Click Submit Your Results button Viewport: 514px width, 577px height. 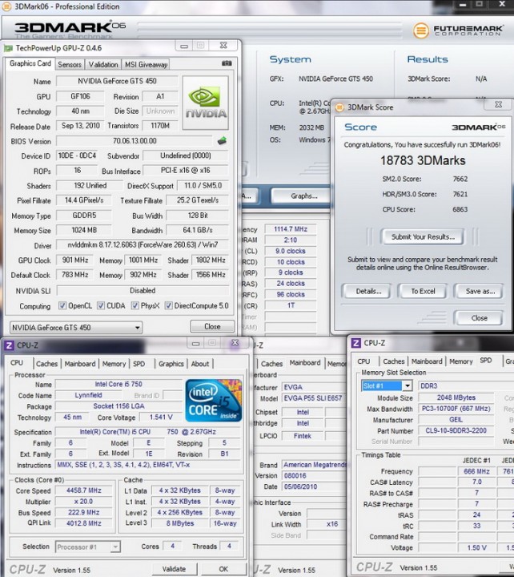423,236
